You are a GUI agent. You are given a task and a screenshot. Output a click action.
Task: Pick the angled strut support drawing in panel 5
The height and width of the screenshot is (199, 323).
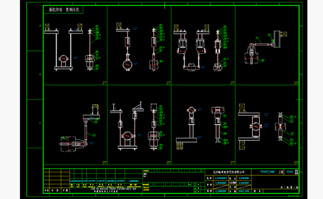80,128
